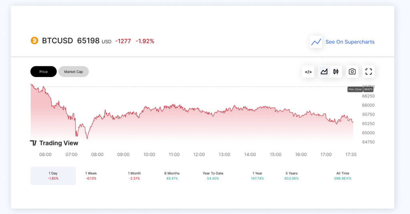Choose the 1 Month range
This screenshot has width=410, height=214.
tap(135, 176)
